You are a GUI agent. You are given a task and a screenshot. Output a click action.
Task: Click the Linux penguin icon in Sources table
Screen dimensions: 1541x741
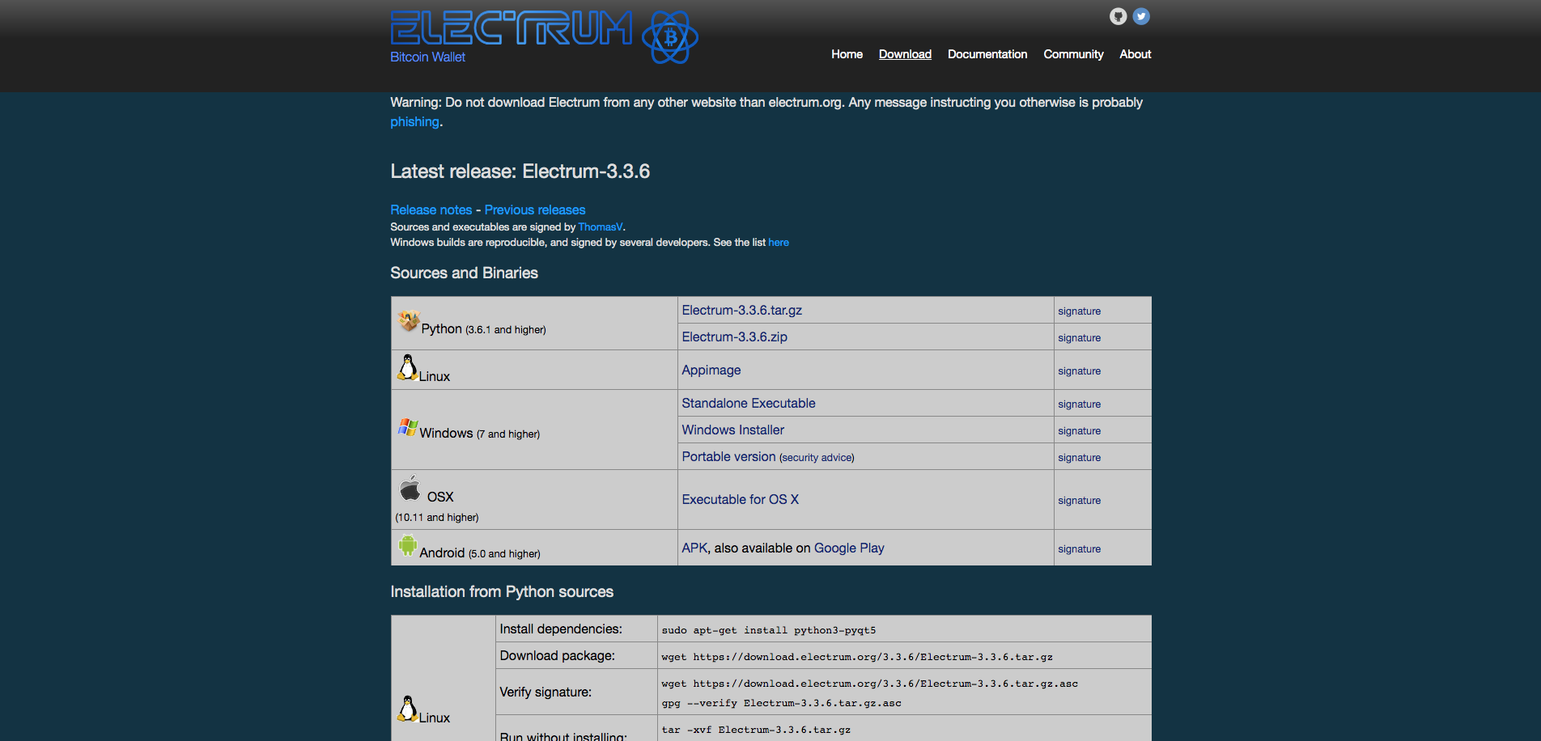(408, 367)
